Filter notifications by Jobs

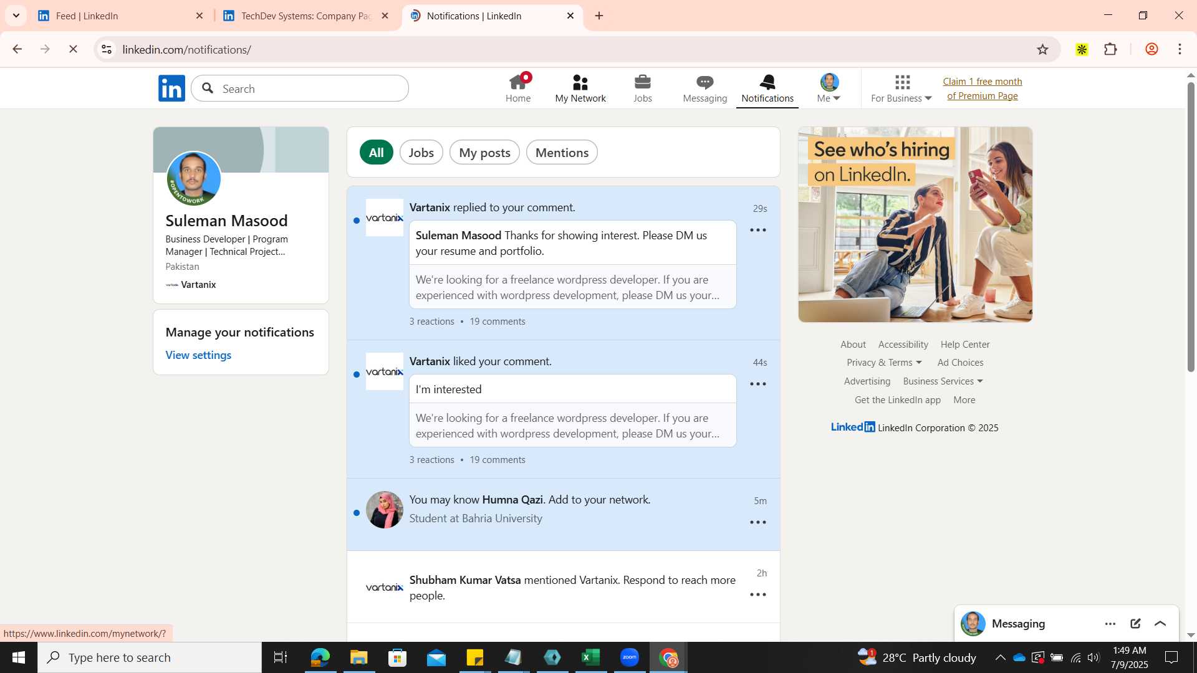421,153
